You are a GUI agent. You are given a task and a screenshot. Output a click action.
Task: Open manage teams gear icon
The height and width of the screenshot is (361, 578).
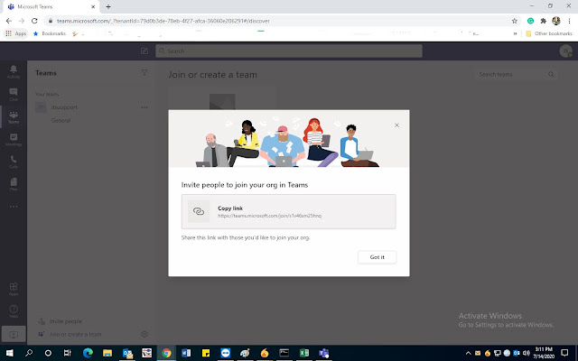[144, 334]
